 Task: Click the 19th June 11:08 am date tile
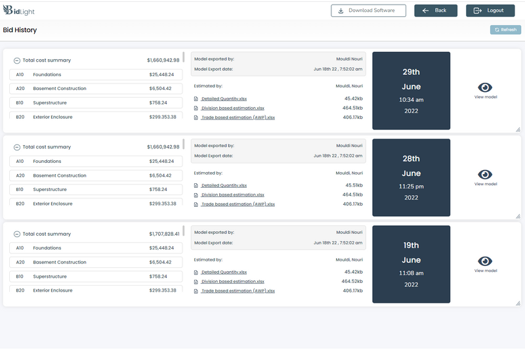[411, 264]
